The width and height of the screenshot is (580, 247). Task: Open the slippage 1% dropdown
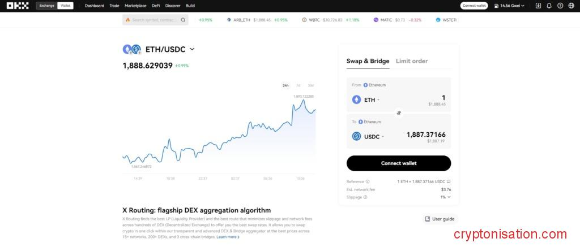tap(446, 197)
